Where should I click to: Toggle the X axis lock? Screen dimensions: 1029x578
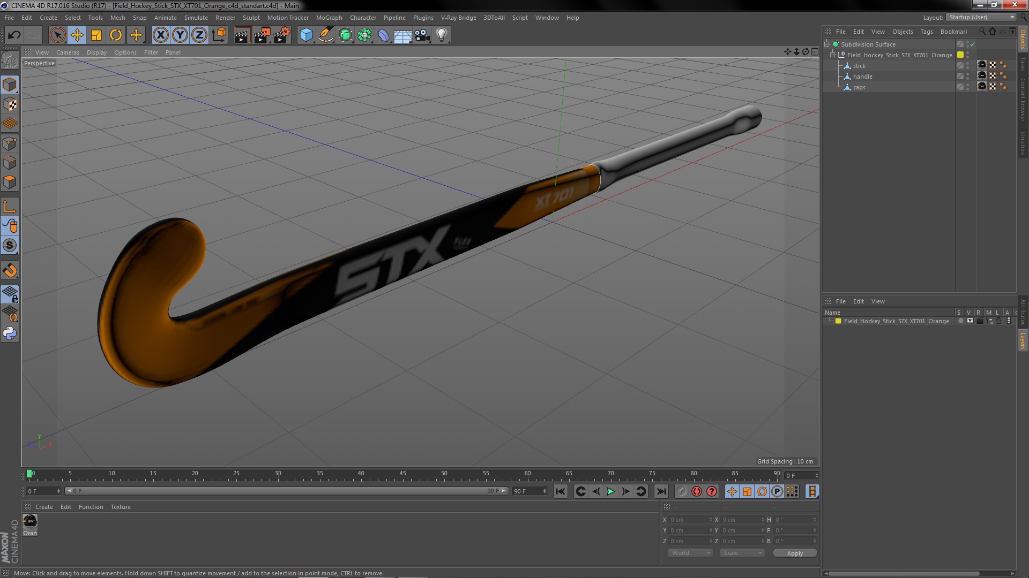coord(161,35)
